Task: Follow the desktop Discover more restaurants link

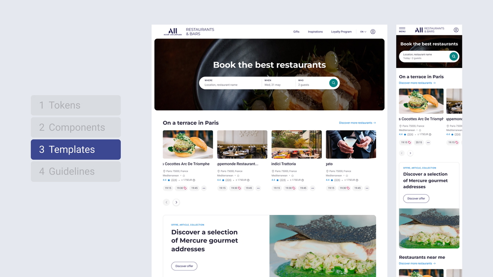Action: [357, 123]
